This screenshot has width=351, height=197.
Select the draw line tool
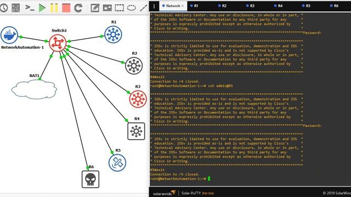coord(144,8)
